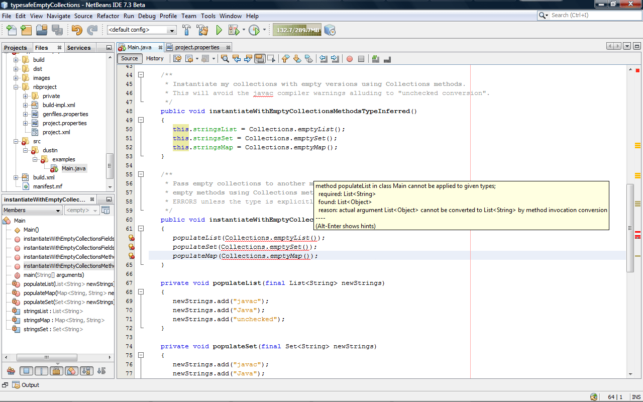Screen dimensions: 643x402
Task: Toggle Show Non-Public Members lock filter
Action: 56,371
